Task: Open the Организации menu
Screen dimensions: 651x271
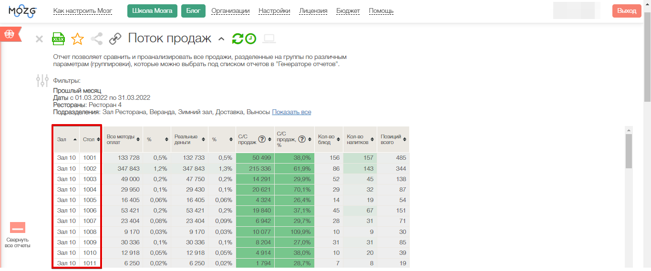Action: click(230, 11)
